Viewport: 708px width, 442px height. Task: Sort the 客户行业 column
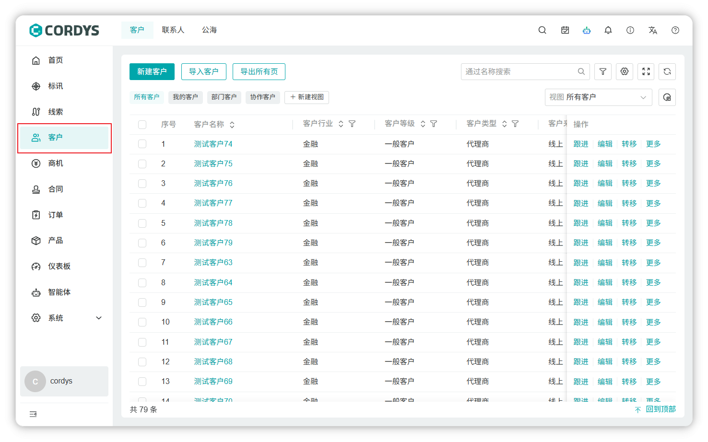(341, 124)
